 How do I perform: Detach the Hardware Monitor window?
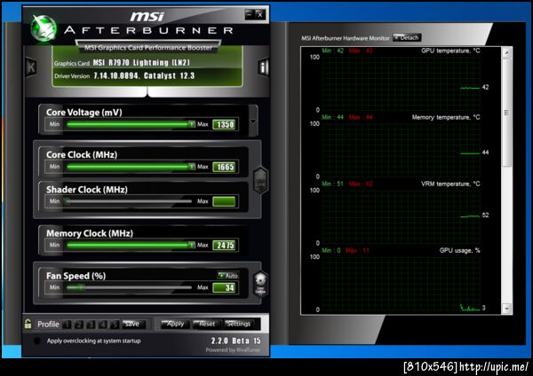click(x=407, y=37)
